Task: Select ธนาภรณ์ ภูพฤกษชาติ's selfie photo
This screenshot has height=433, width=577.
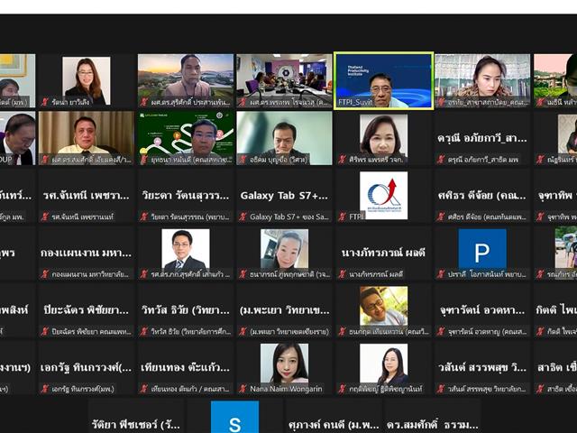Action: pos(284,251)
